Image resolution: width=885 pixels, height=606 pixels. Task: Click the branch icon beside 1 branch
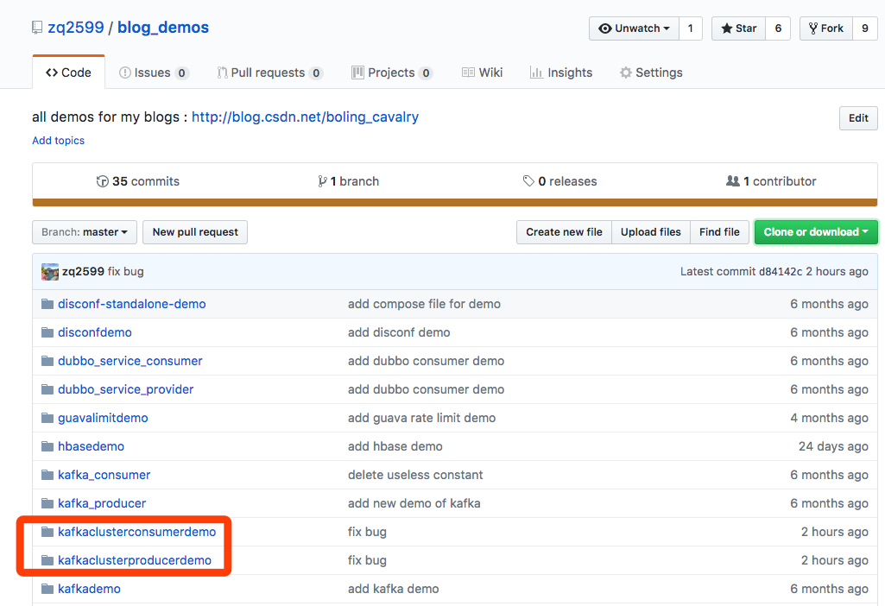tap(322, 181)
